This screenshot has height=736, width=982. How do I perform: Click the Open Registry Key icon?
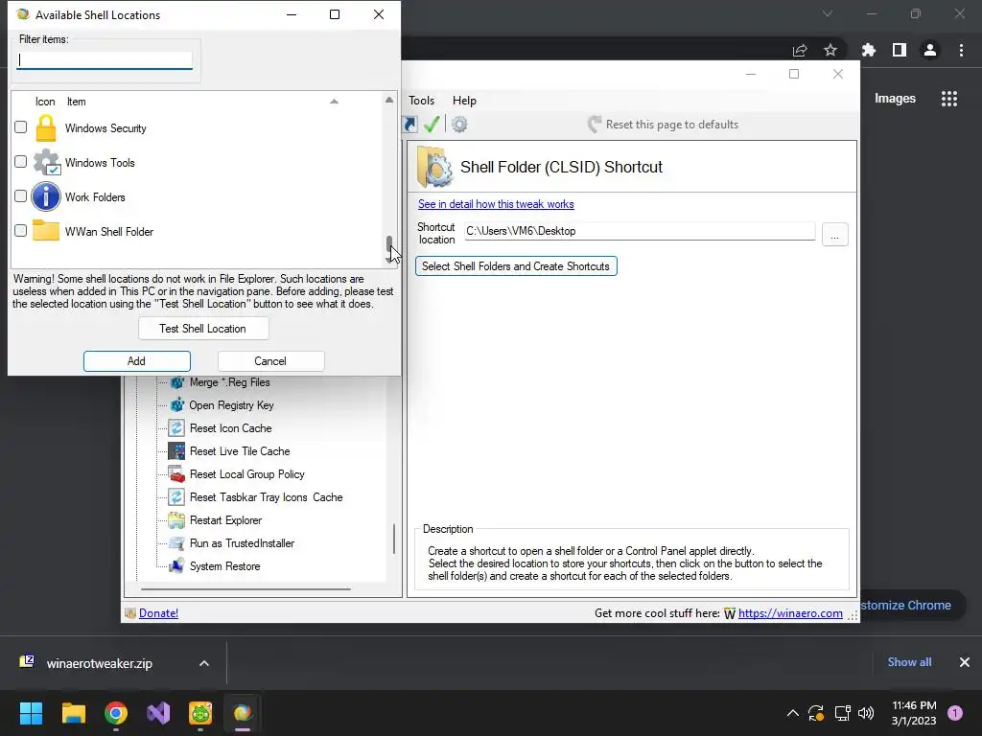(176, 405)
